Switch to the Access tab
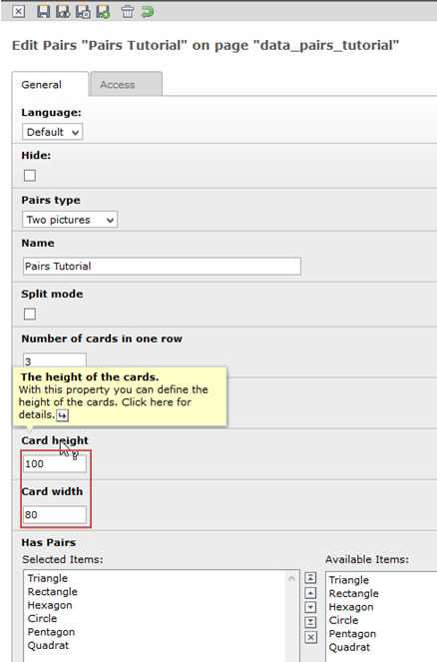Screen dimensions: 437x662 (126, 85)
